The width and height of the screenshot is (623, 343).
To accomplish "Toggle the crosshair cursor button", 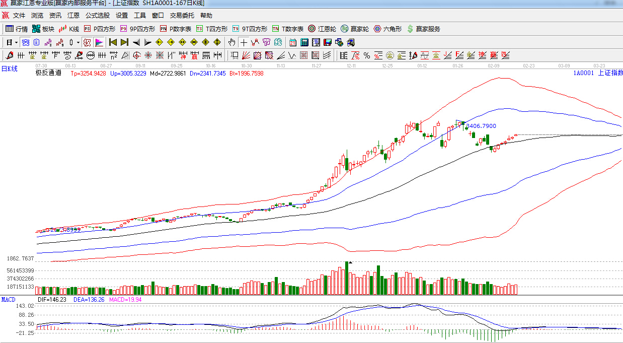I will click(x=244, y=42).
